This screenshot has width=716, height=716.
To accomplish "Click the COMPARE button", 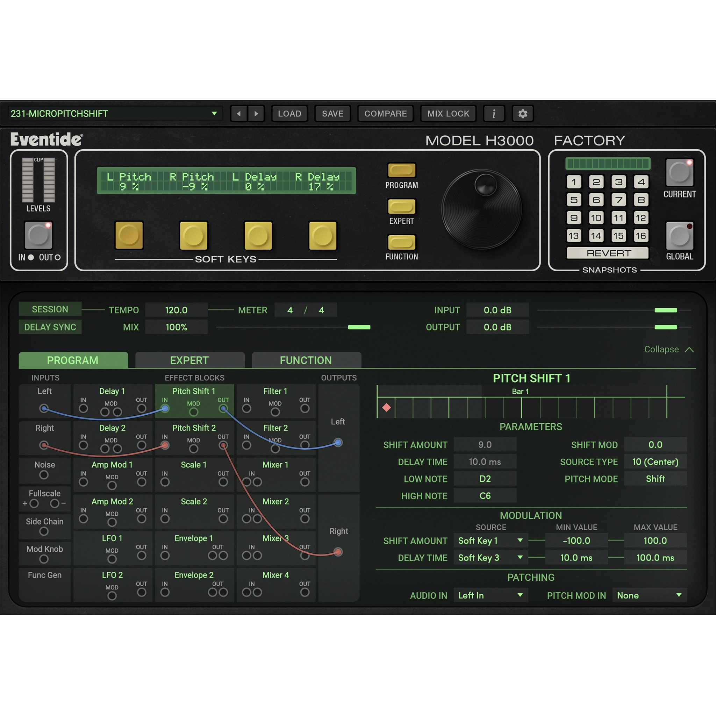I will tap(385, 113).
